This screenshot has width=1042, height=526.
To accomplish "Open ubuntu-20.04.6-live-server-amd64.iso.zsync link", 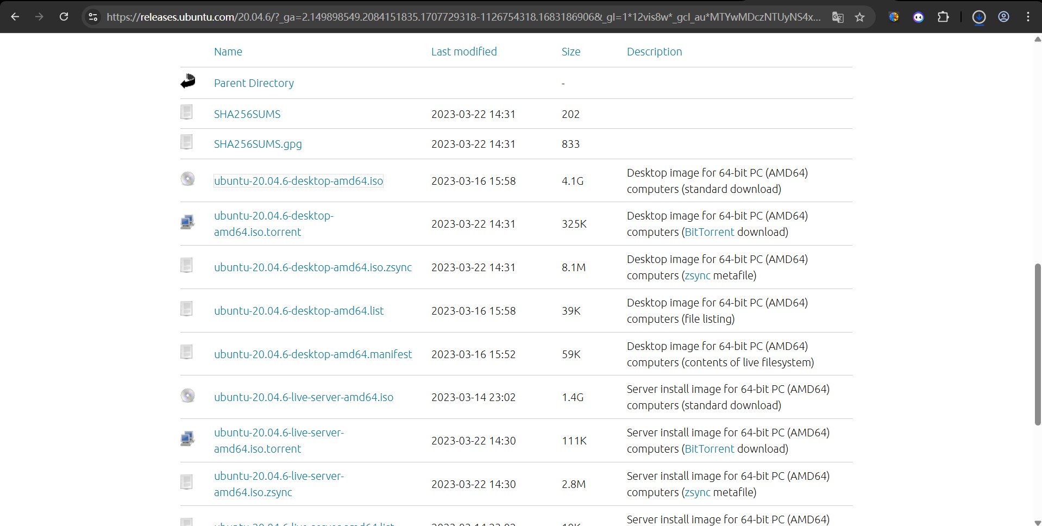I will pyautogui.click(x=279, y=484).
